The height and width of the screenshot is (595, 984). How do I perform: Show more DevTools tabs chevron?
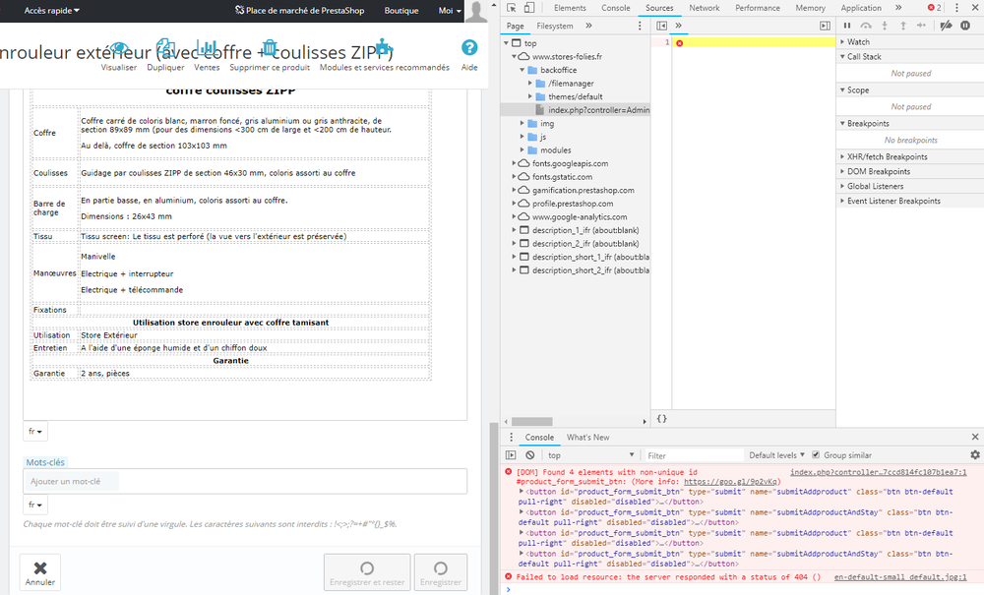(x=898, y=8)
